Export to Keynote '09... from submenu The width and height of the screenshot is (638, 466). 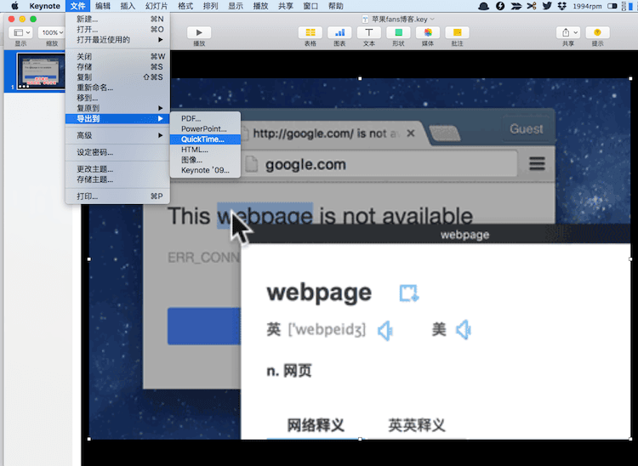(206, 170)
